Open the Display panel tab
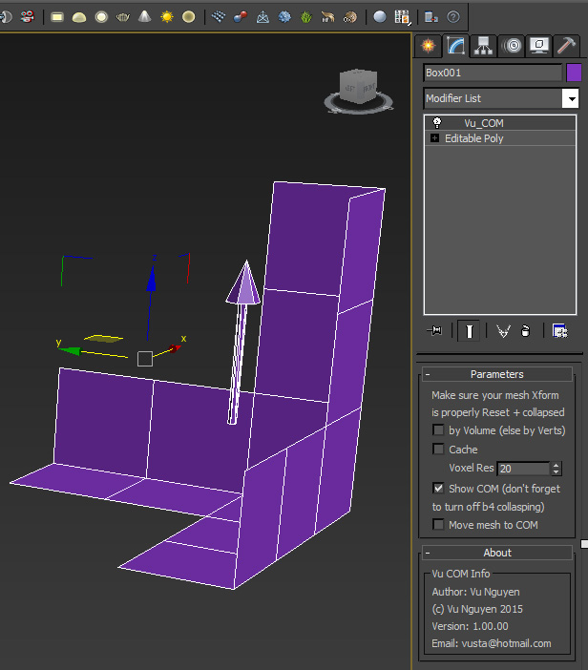 pyautogui.click(x=539, y=45)
